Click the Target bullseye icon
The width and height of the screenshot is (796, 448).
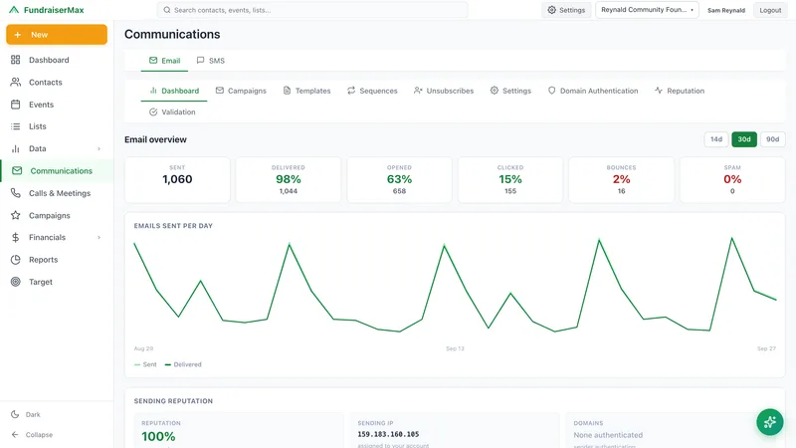pos(16,282)
